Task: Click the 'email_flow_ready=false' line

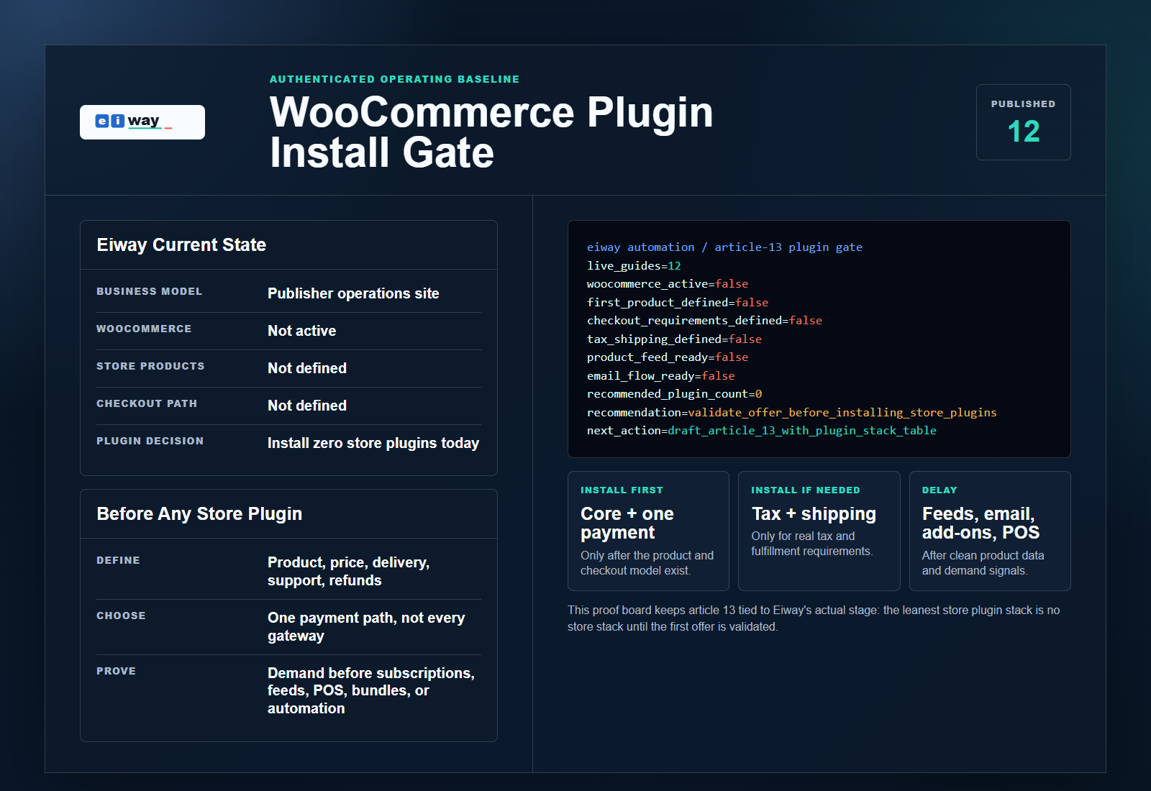Action: [x=661, y=376]
